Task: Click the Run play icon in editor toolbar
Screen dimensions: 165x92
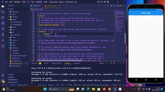Action: (108, 6)
